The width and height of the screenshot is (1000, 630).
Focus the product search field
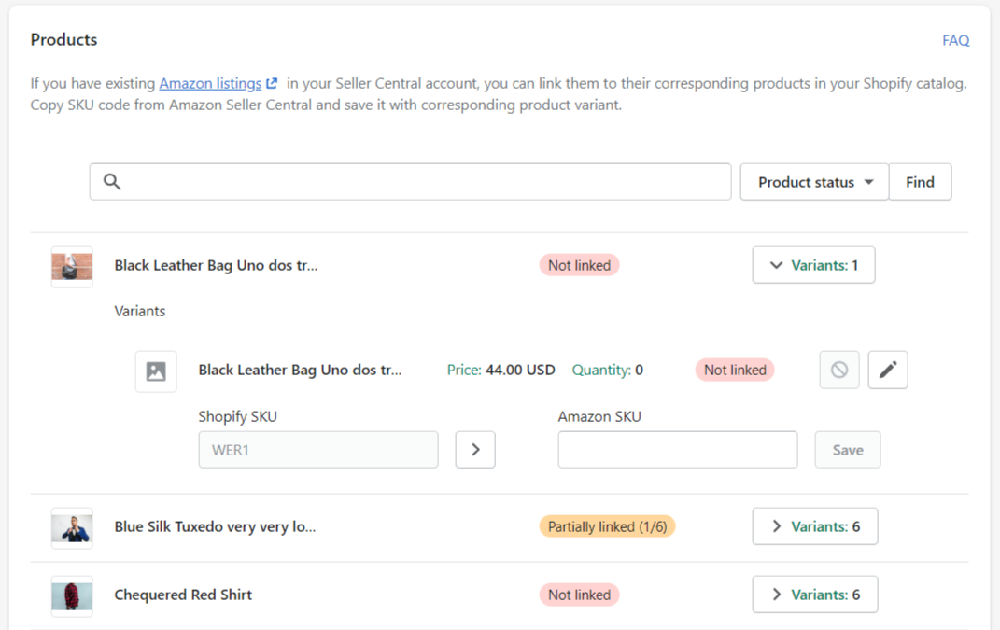coord(410,182)
